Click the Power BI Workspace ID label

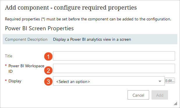[x=26, y=69]
